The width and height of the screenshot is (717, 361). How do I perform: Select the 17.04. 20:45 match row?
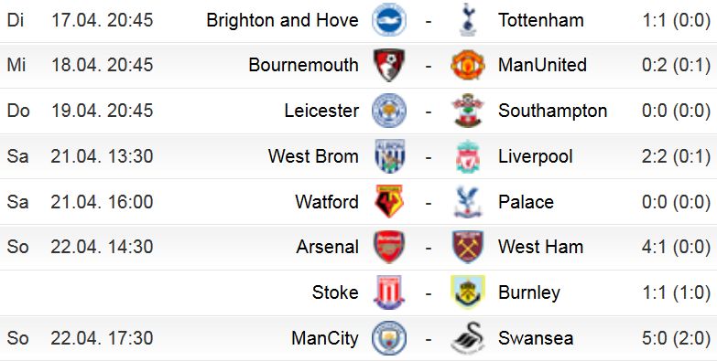(x=359, y=21)
